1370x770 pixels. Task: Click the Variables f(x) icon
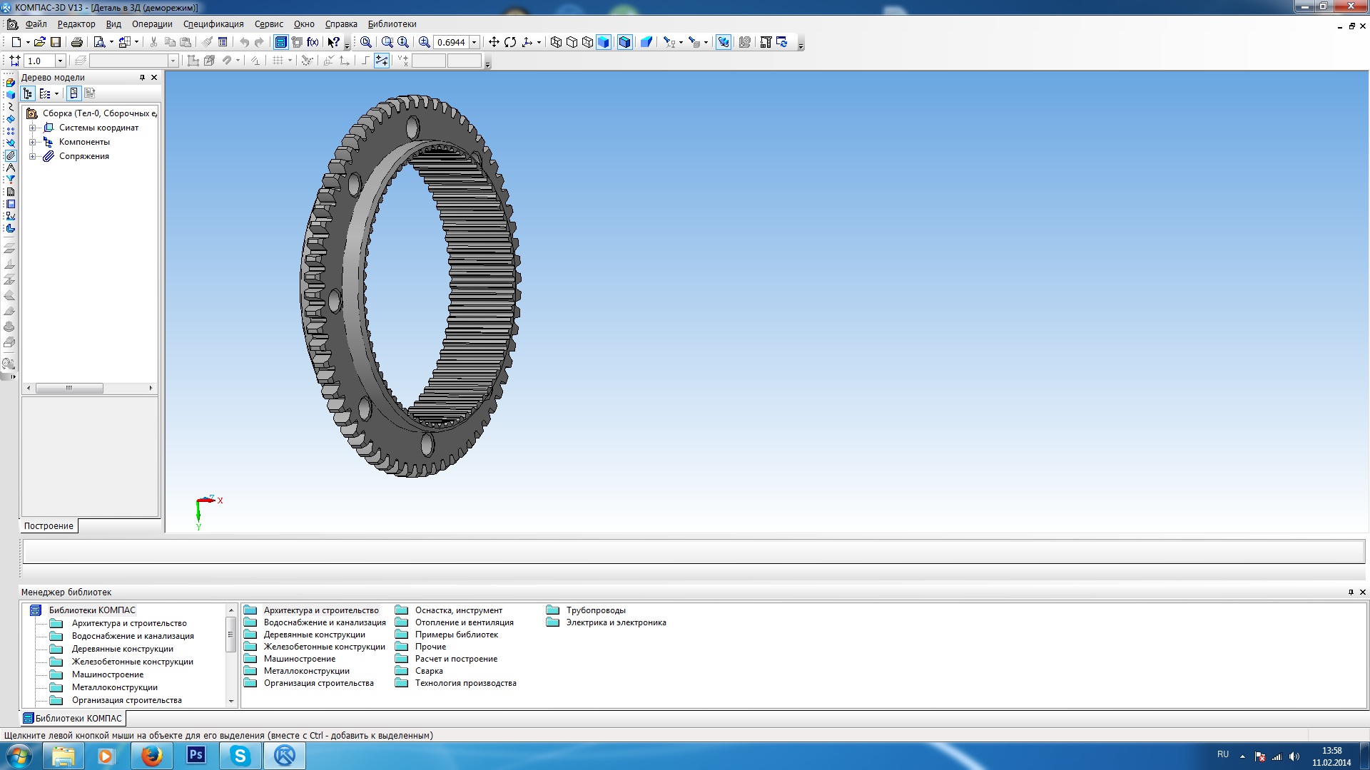point(313,42)
